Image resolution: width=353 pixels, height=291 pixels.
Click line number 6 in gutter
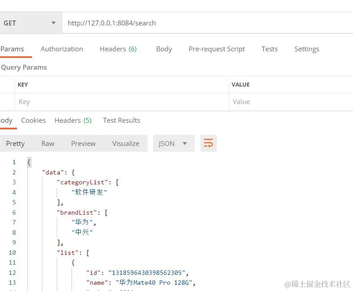tap(14, 212)
